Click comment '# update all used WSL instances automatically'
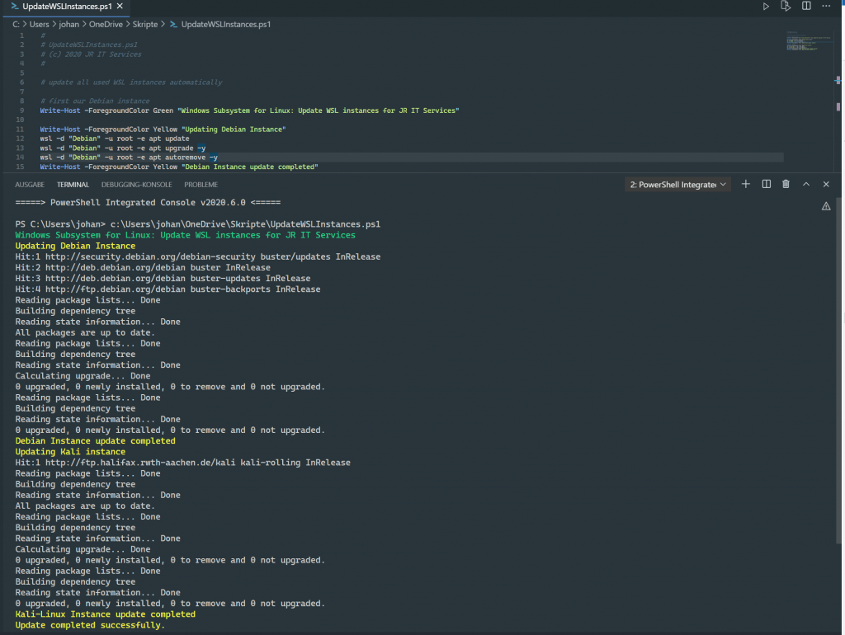The image size is (845, 635). point(131,82)
